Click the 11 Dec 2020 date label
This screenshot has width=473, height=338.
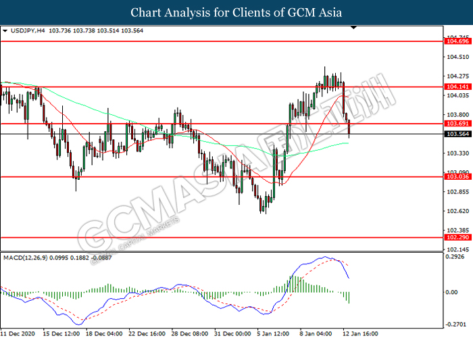pyautogui.click(x=18, y=333)
